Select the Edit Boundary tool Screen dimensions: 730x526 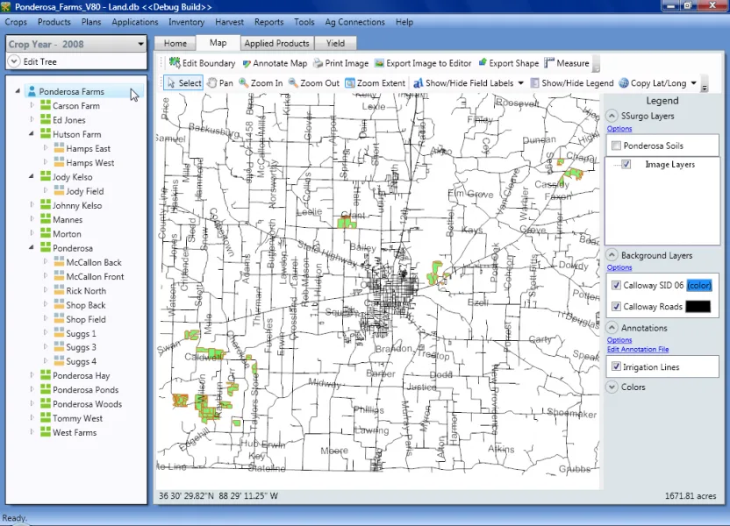coord(202,63)
